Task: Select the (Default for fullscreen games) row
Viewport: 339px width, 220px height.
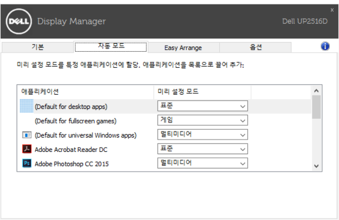Action: tap(164, 120)
